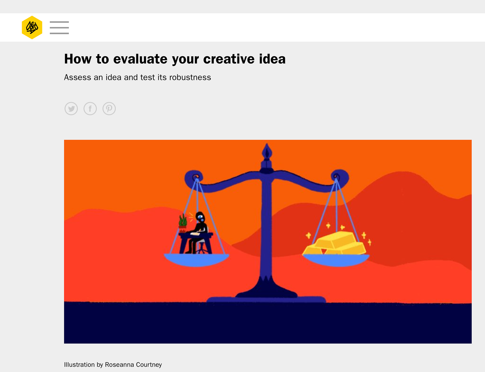Share the article on Twitter
Screen dimensions: 485x372
point(71,109)
